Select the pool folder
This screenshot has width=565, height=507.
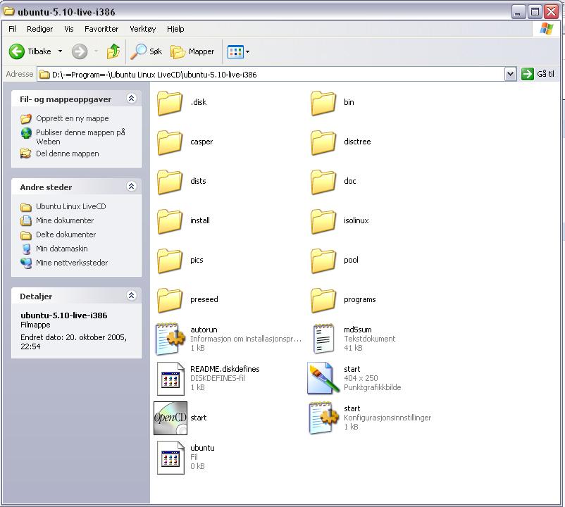pos(335,260)
